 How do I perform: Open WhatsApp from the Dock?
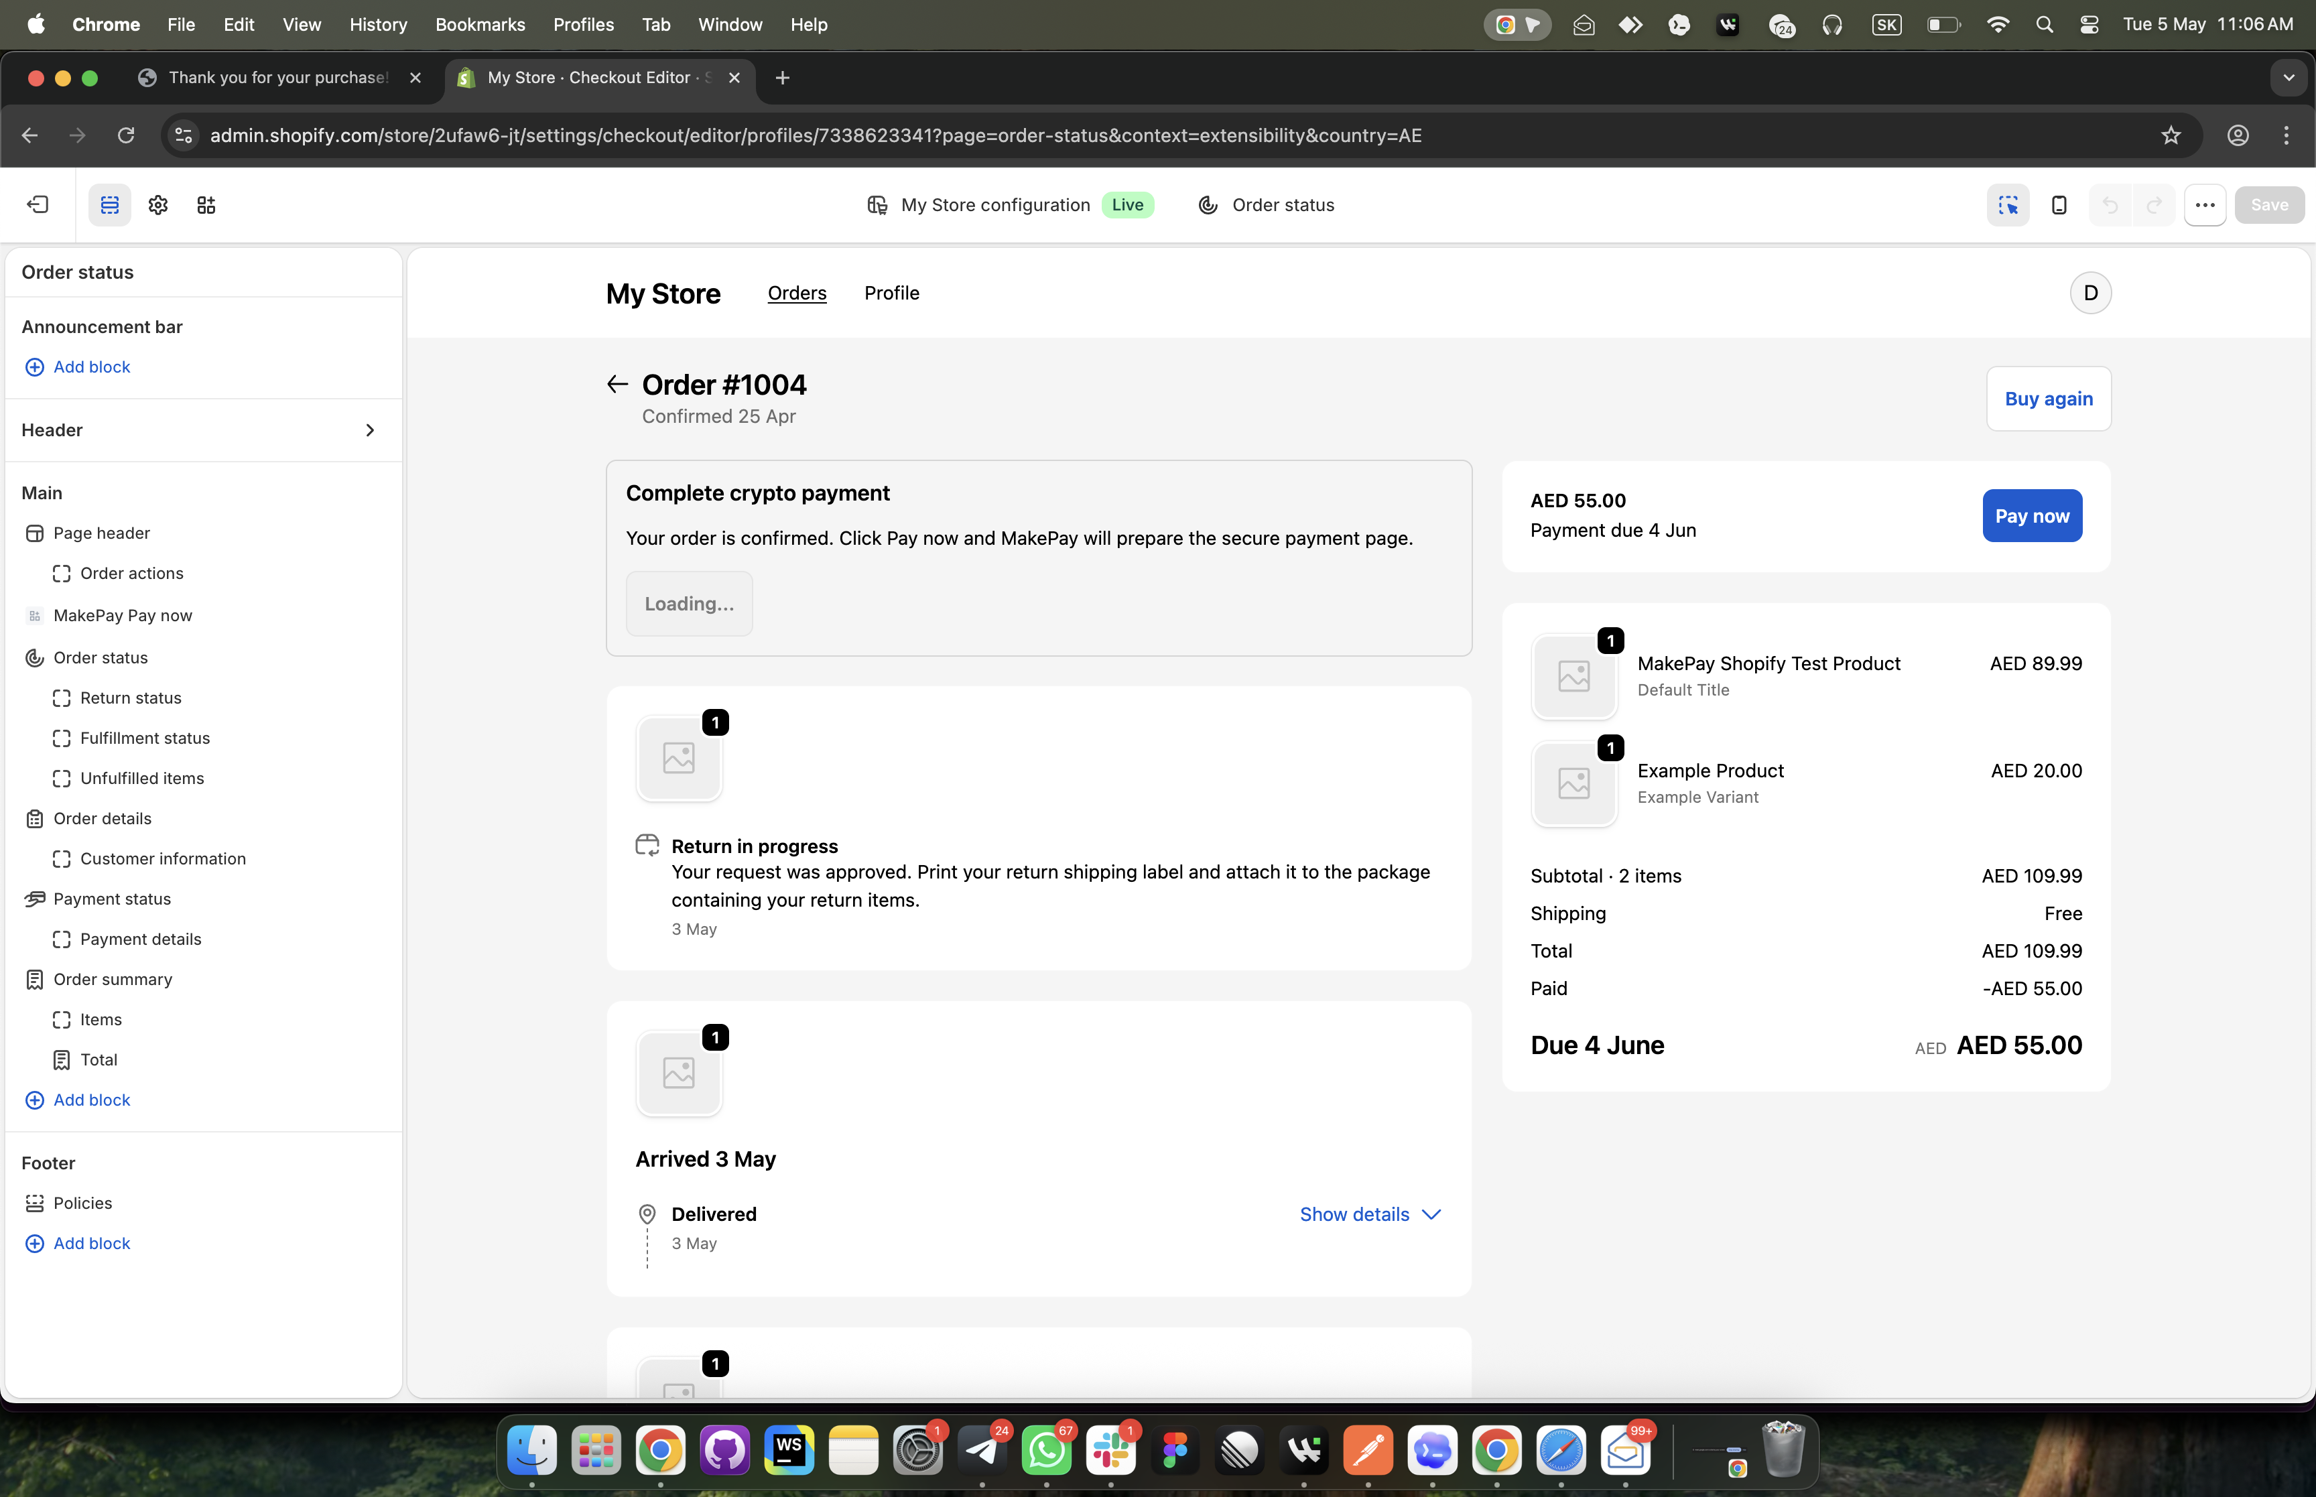(x=1047, y=1450)
